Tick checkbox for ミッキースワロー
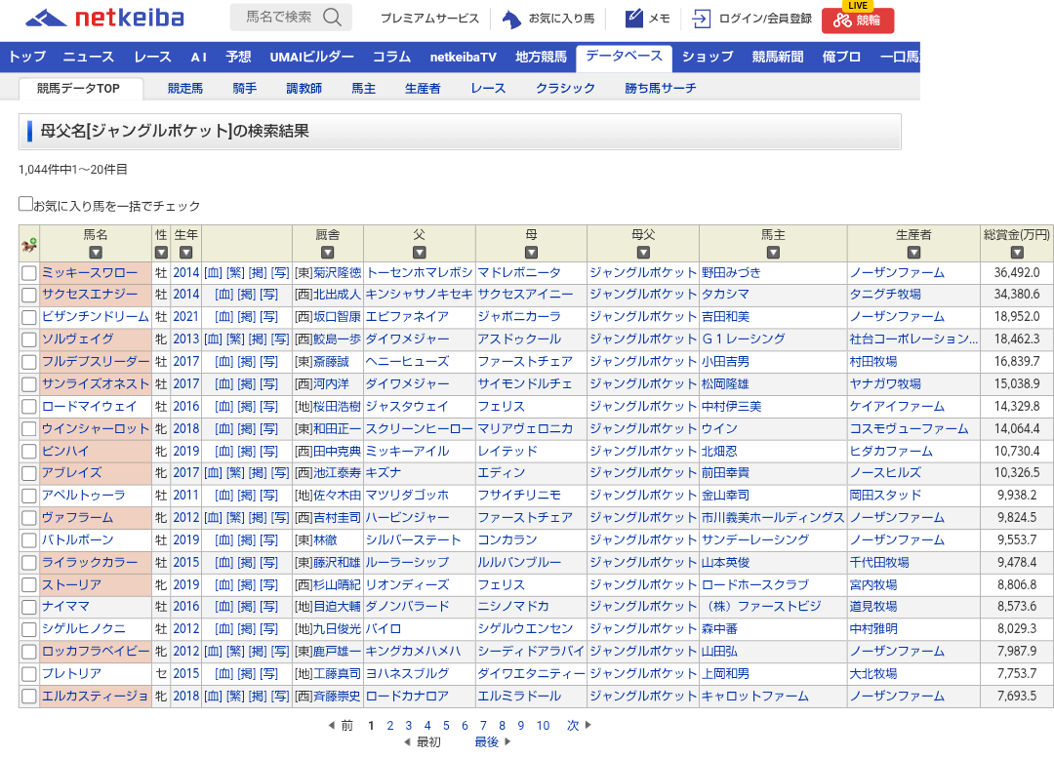This screenshot has width=1054, height=758. click(x=29, y=273)
